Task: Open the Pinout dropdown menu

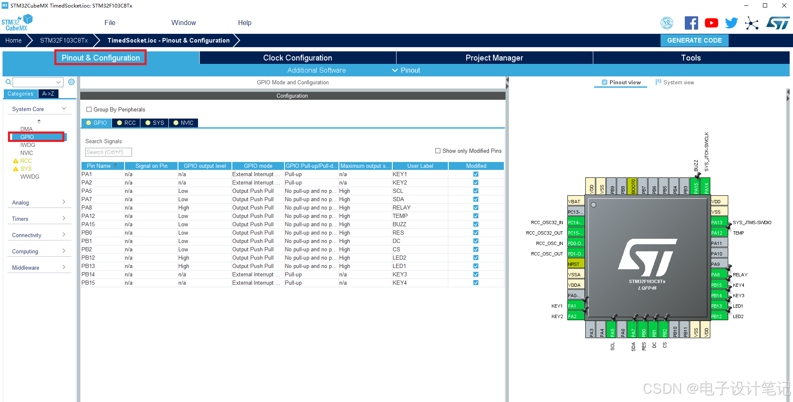Action: point(406,70)
